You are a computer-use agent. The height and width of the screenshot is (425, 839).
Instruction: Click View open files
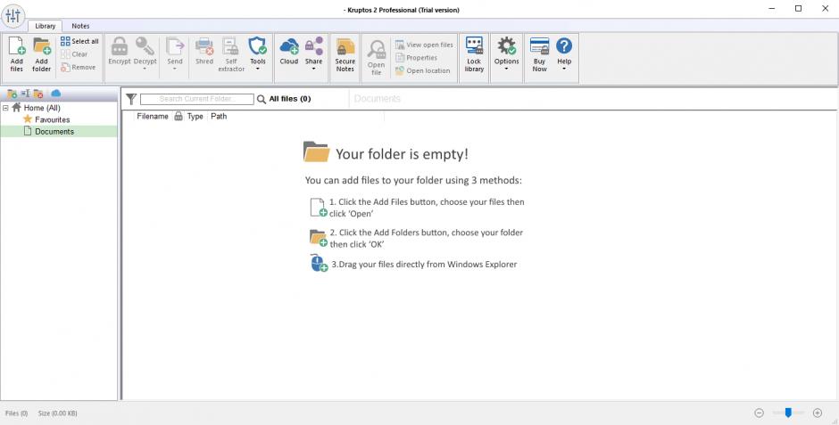(424, 45)
